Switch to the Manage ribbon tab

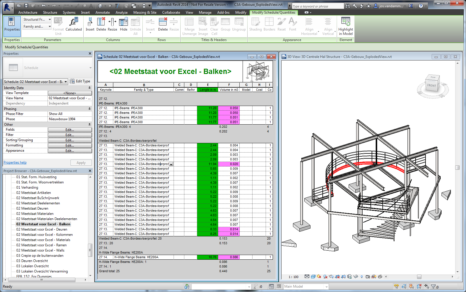(205, 13)
